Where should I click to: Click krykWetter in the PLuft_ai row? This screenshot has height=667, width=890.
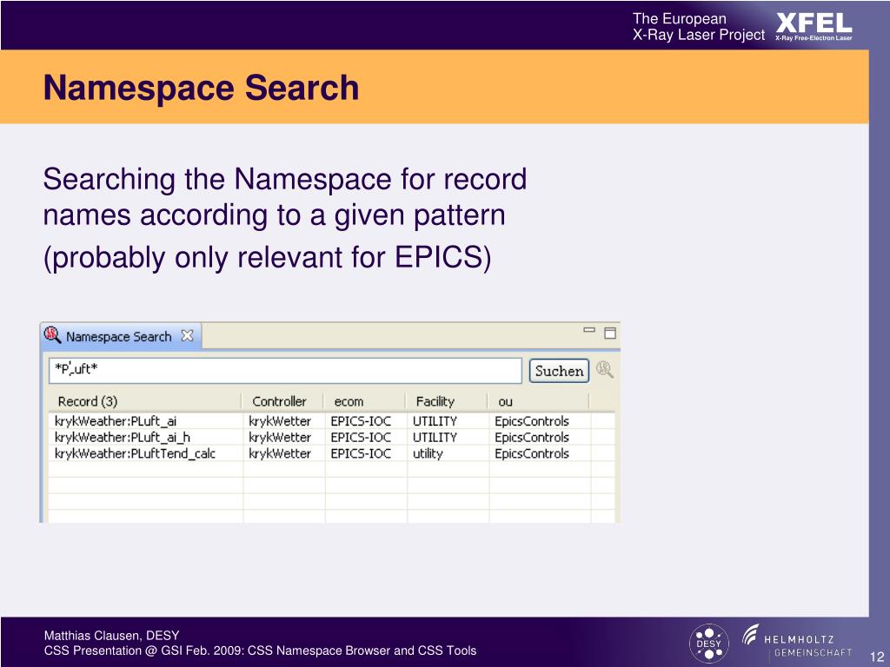click(280, 421)
